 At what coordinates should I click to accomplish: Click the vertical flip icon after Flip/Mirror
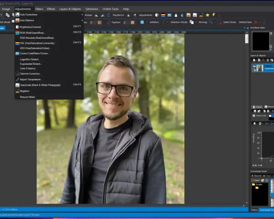tap(135, 15)
